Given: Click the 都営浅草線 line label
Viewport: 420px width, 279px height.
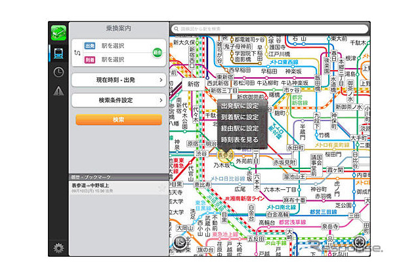Looking at the screenshot, I should [x=293, y=222].
